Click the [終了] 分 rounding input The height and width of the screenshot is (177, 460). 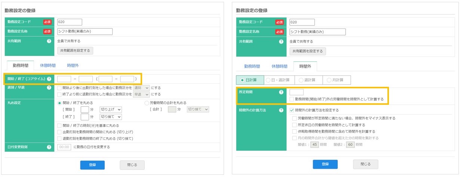[85, 117]
